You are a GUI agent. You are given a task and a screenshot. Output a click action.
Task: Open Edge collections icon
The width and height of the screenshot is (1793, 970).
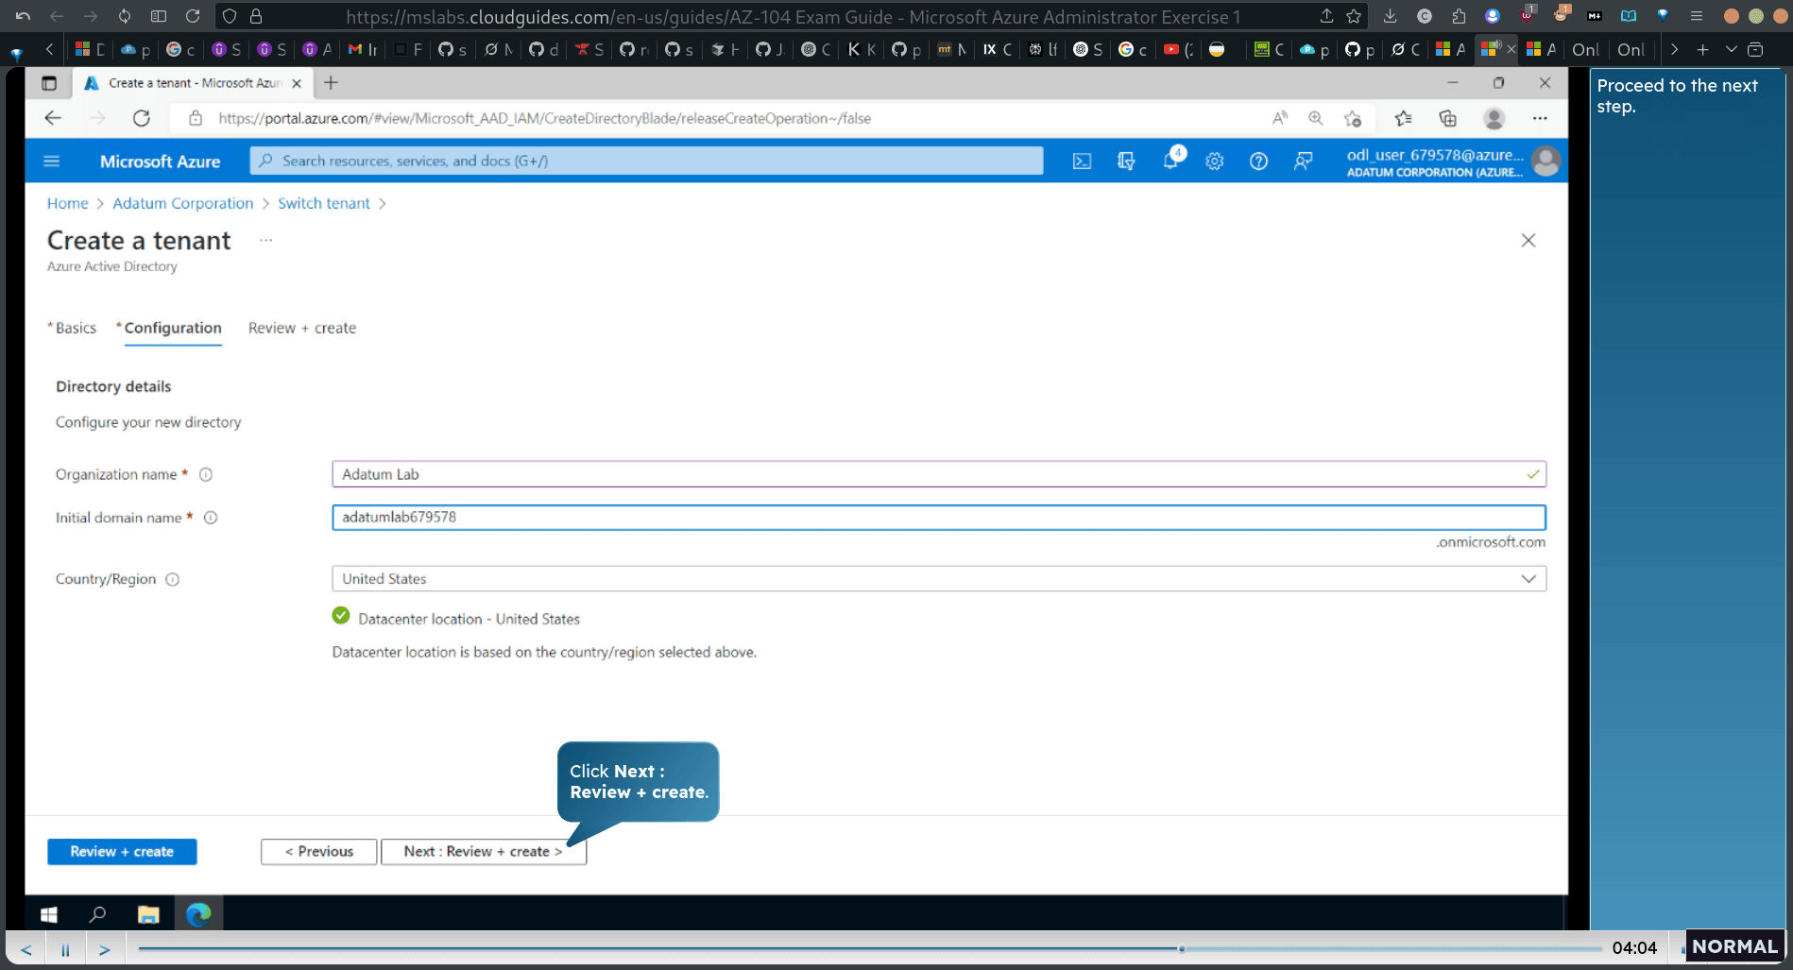tap(1447, 118)
